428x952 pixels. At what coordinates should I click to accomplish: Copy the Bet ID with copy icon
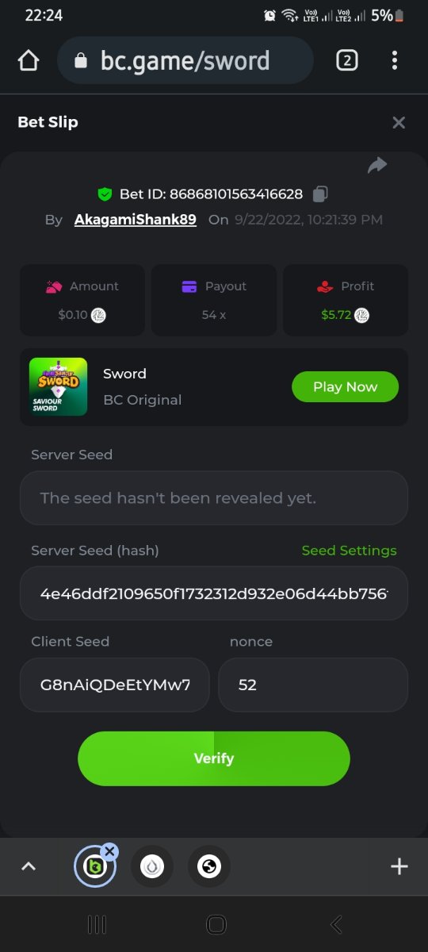pos(320,194)
